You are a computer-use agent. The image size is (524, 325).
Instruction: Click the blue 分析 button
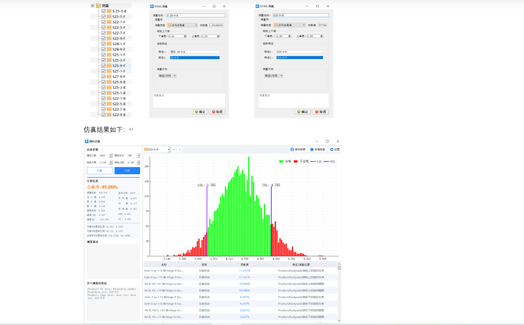pos(127,171)
